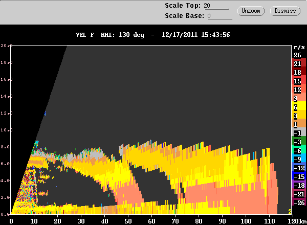The width and height of the screenshot is (307, 225).
Task: Select the Scale Base input field
Action: tap(220, 16)
